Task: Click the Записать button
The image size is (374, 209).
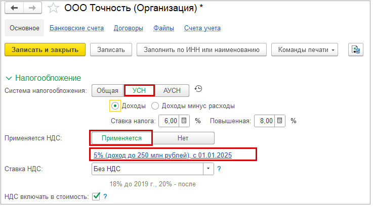Action: click(111, 49)
